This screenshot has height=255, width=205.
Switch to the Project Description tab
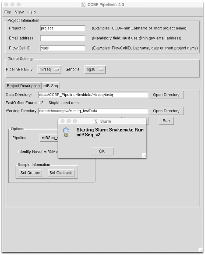[x=23, y=86]
